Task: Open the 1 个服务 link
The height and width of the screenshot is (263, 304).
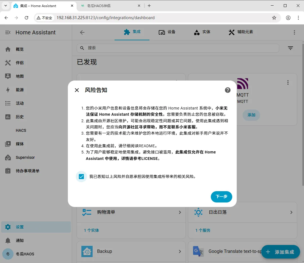Action: coord(203,230)
